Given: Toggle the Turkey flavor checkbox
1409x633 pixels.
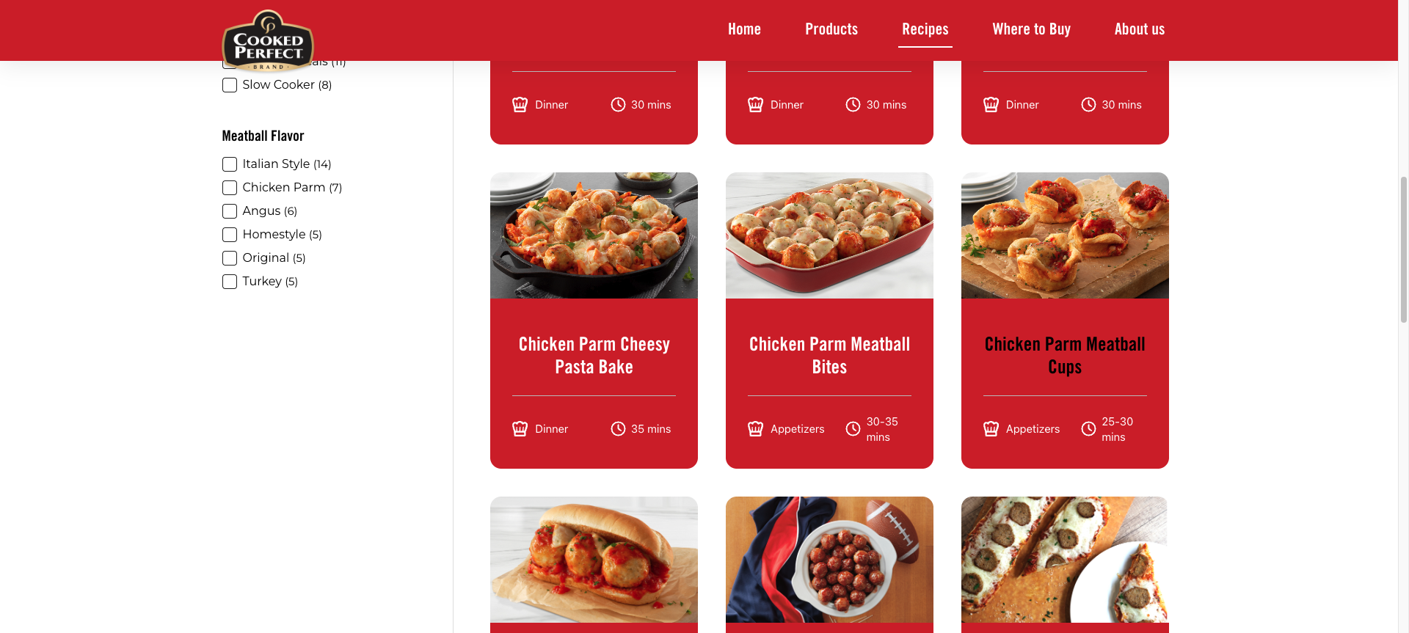Looking at the screenshot, I should [x=230, y=282].
